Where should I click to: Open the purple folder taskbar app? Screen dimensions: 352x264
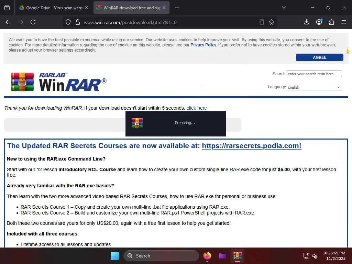pyautogui.click(x=222, y=256)
